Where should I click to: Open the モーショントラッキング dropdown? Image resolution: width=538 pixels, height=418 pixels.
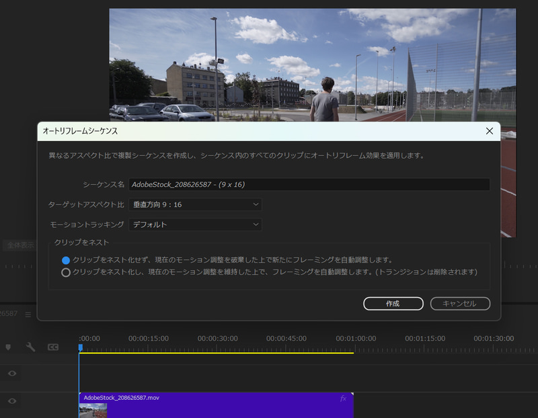click(195, 224)
